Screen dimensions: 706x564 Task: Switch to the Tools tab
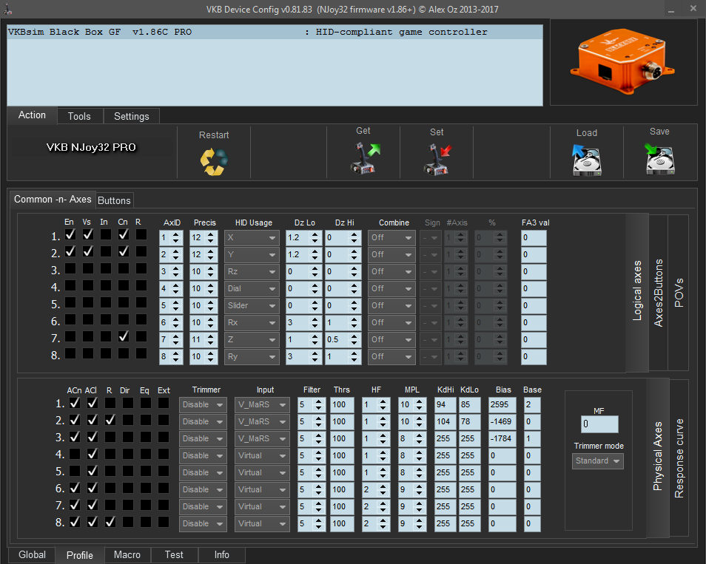click(79, 117)
